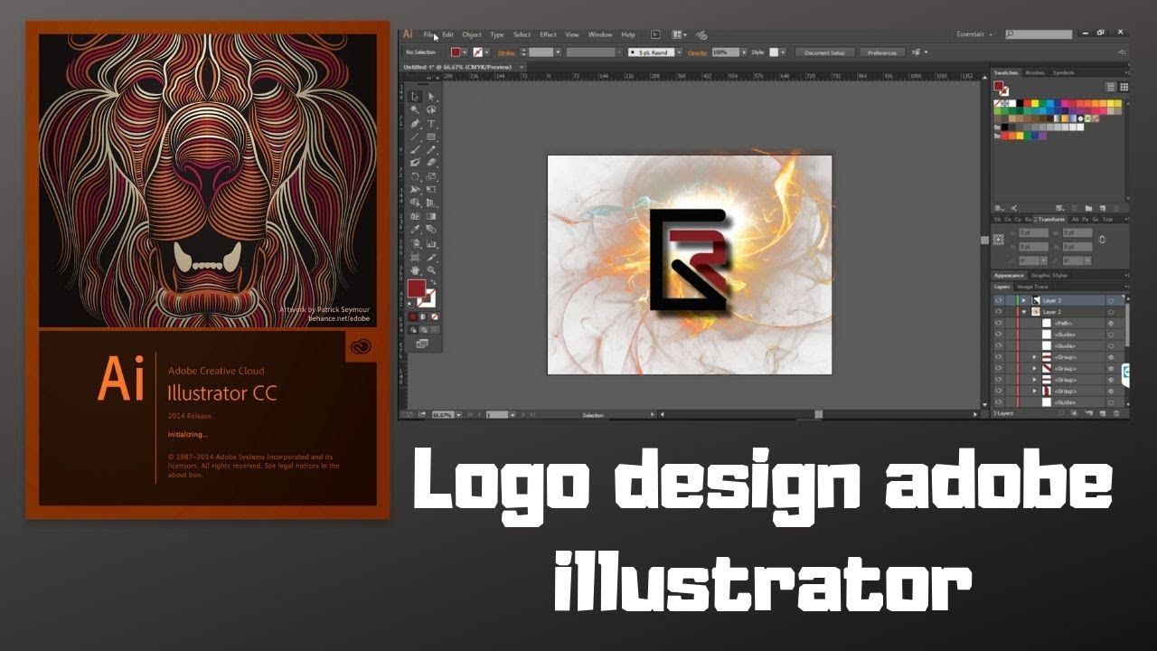The height and width of the screenshot is (651, 1157).
Task: Select the Pencil tool
Action: click(x=432, y=149)
